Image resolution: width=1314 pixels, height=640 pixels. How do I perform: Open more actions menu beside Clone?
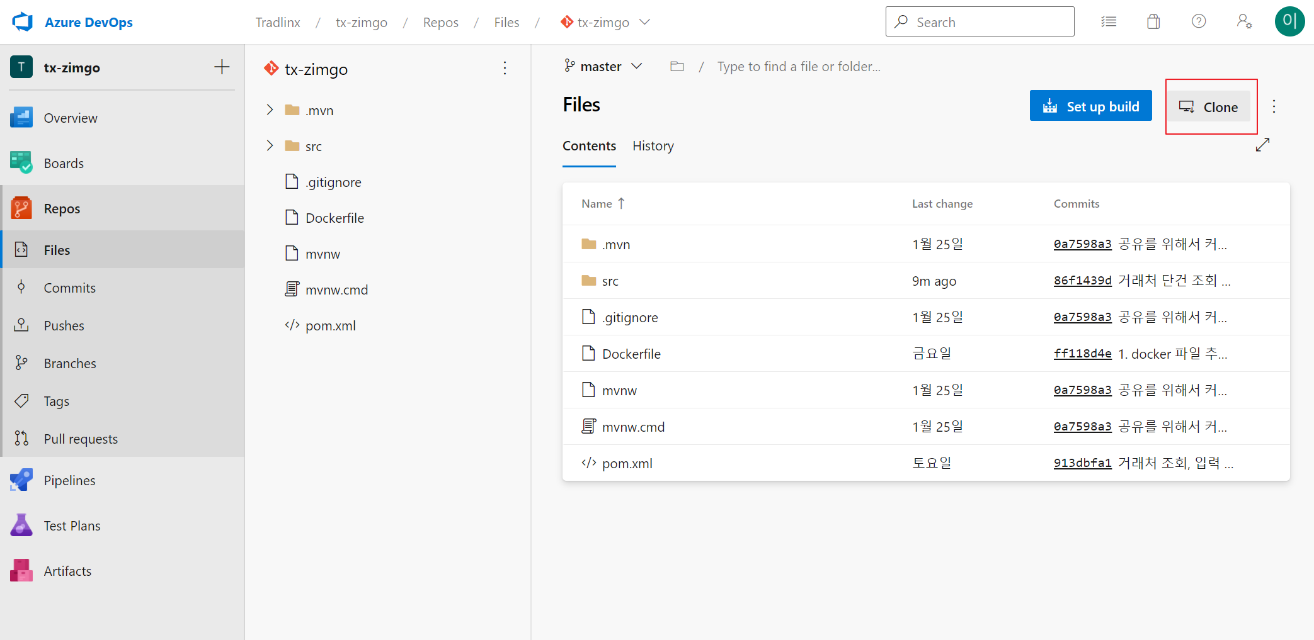coord(1274,106)
